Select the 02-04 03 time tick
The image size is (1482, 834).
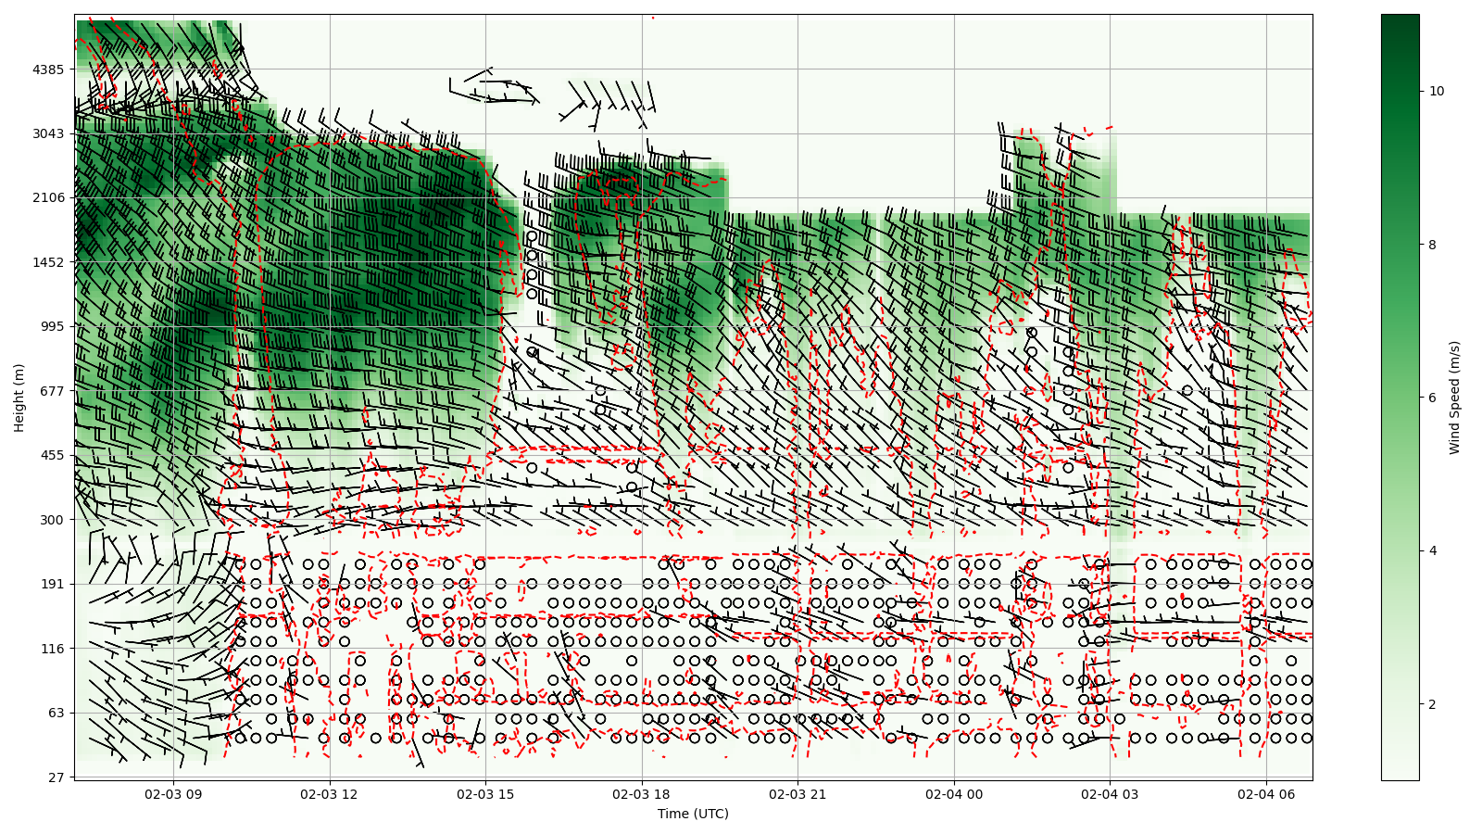click(1110, 794)
